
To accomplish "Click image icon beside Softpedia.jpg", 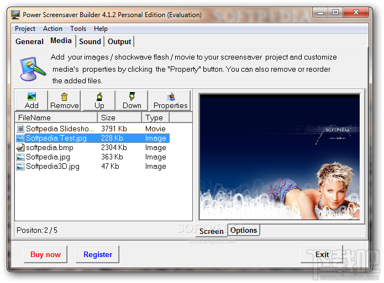I will click(20, 157).
